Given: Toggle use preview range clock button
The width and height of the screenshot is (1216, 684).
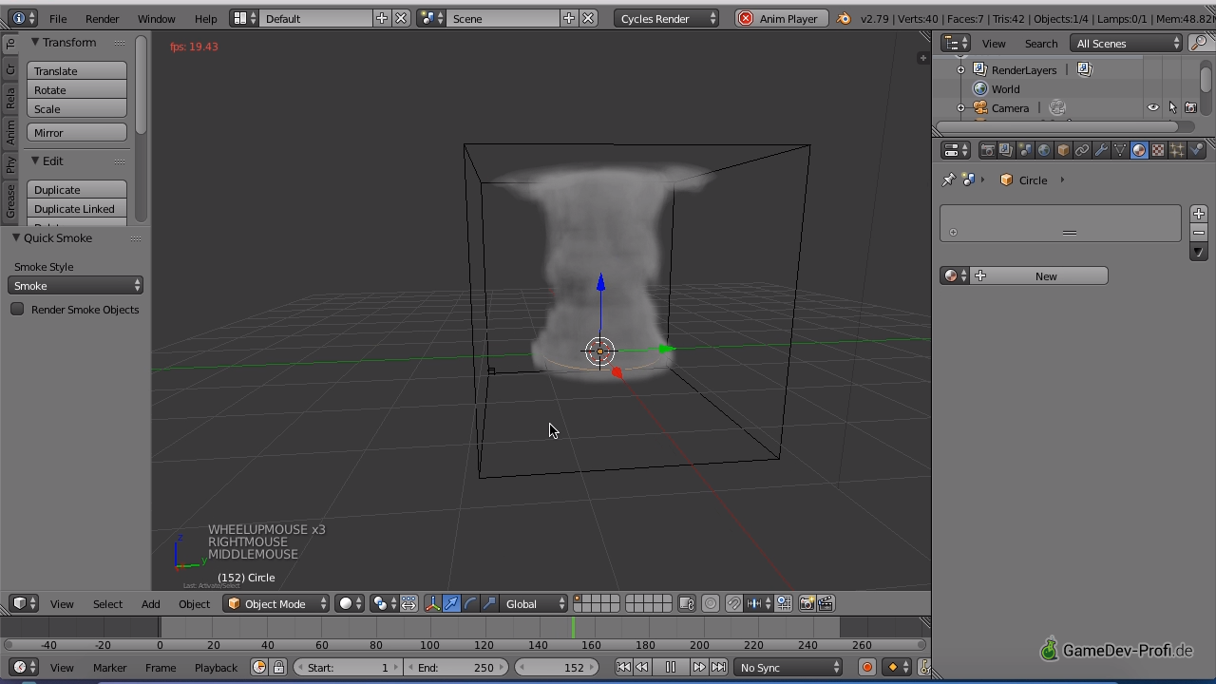Looking at the screenshot, I should tap(259, 667).
